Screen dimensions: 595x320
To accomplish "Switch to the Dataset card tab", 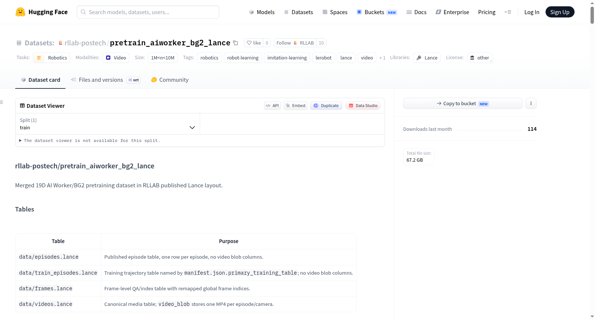I will 40,80.
